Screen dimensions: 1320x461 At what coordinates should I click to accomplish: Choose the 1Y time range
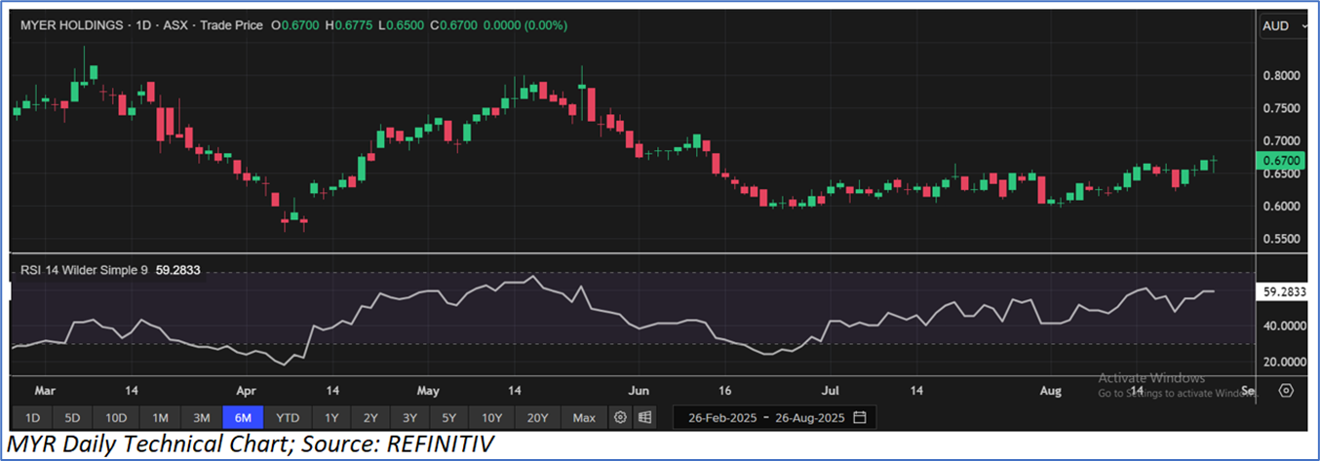pyautogui.click(x=331, y=418)
